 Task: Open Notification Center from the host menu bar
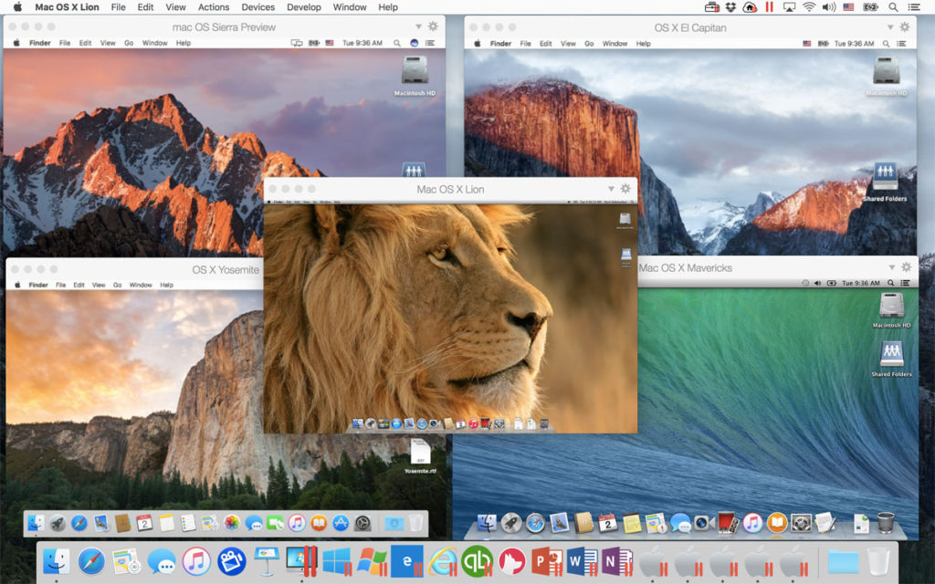pos(912,7)
